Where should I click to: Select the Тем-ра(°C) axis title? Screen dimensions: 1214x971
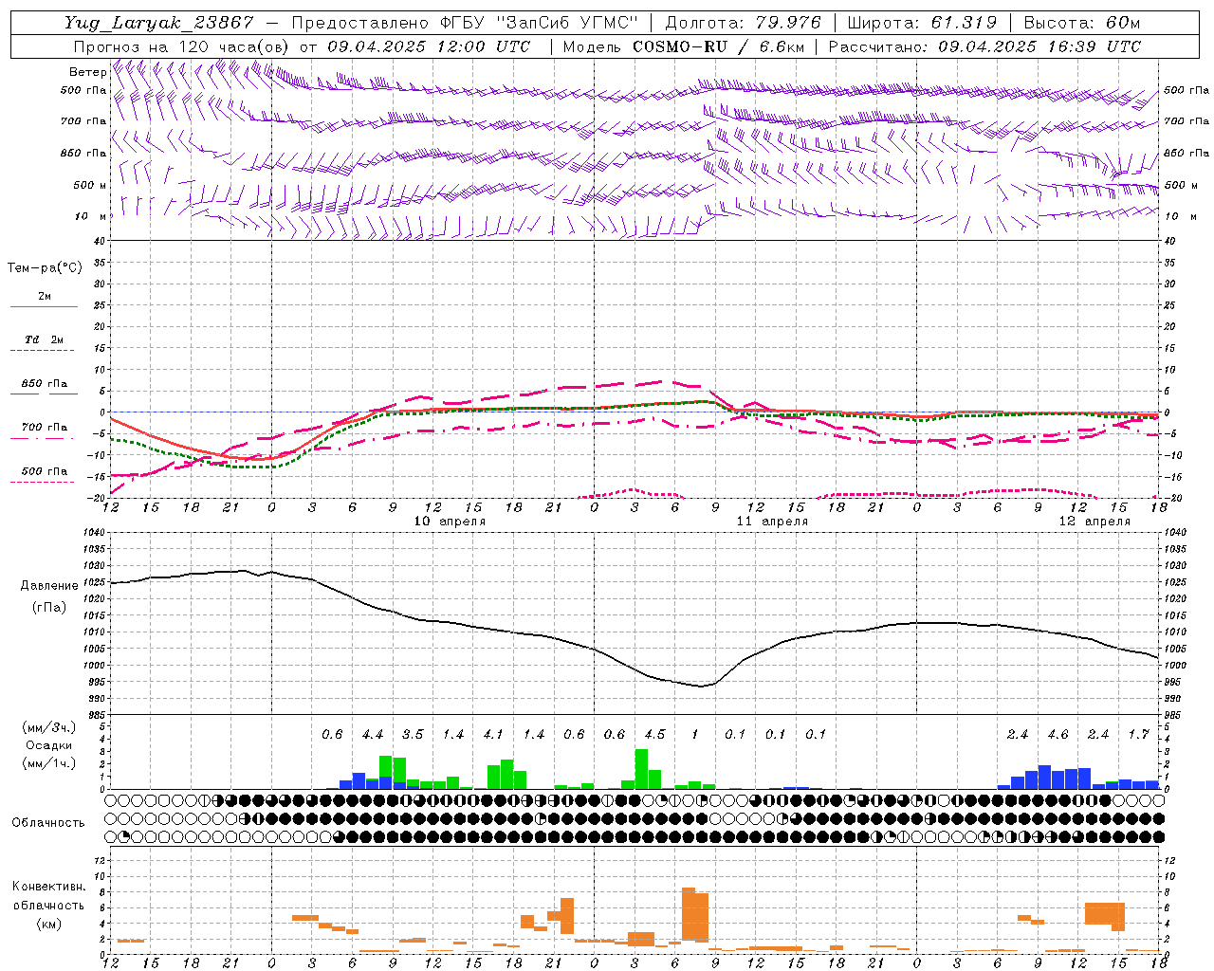coord(45,268)
